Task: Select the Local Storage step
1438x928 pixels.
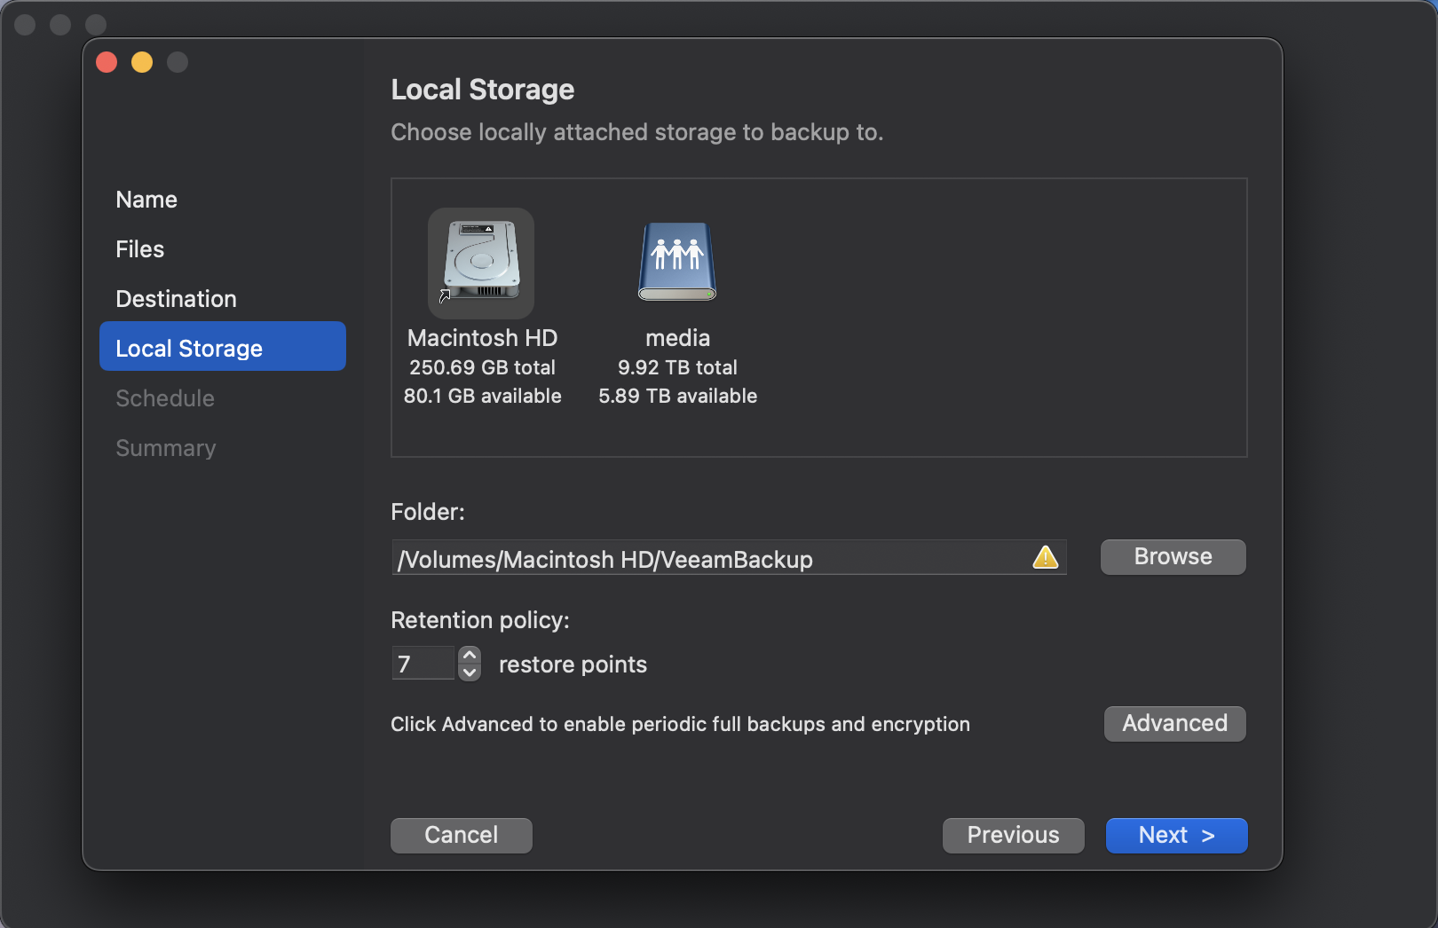Action: tap(223, 346)
